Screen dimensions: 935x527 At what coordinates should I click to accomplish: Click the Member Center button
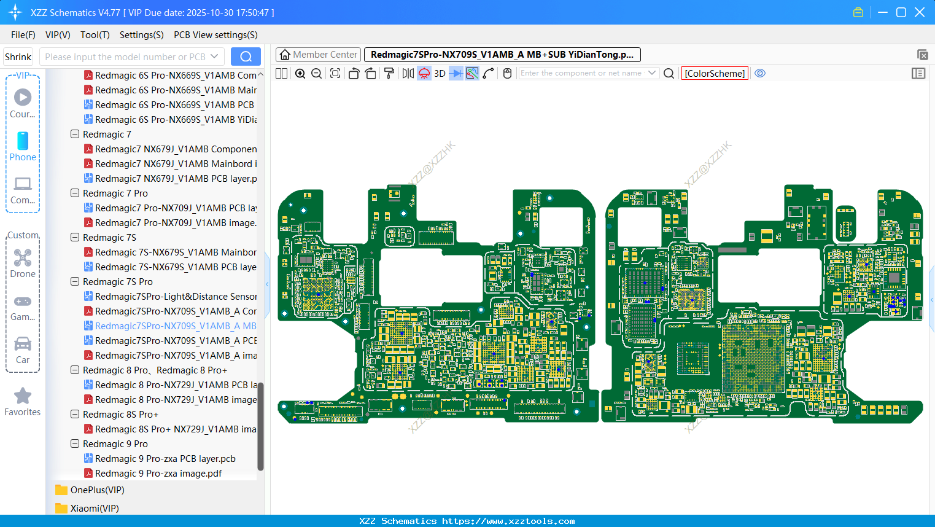tap(318, 55)
